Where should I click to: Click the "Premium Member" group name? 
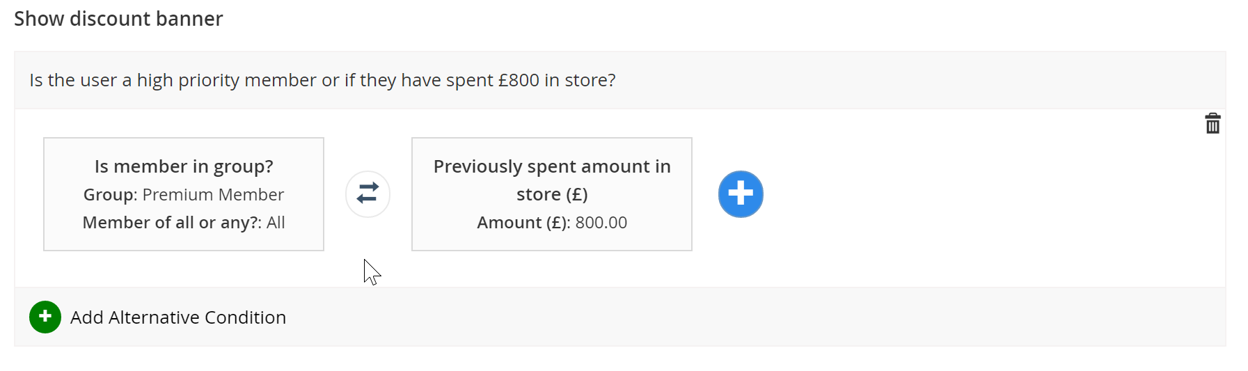pyautogui.click(x=213, y=194)
